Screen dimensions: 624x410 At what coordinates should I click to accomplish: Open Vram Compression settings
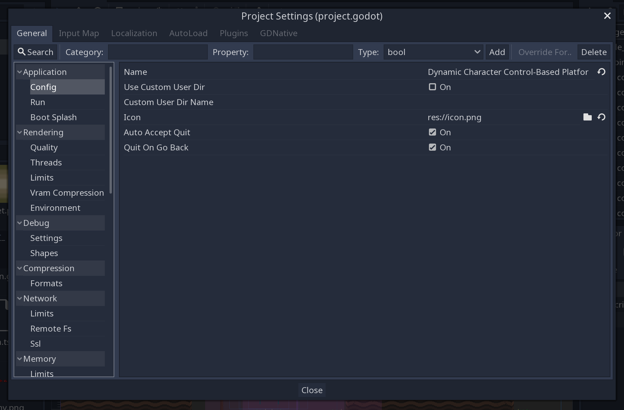pyautogui.click(x=67, y=192)
